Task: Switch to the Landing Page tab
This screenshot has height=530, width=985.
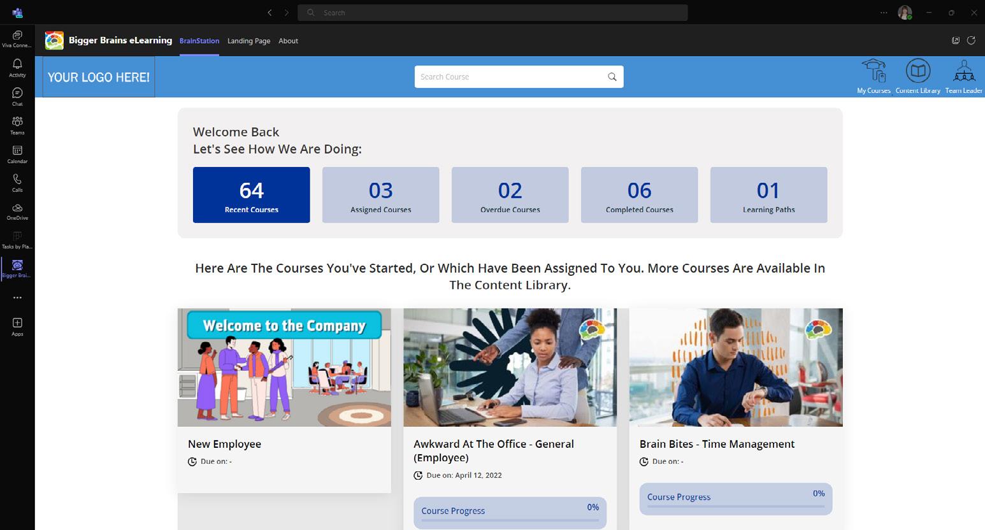Action: pyautogui.click(x=248, y=41)
